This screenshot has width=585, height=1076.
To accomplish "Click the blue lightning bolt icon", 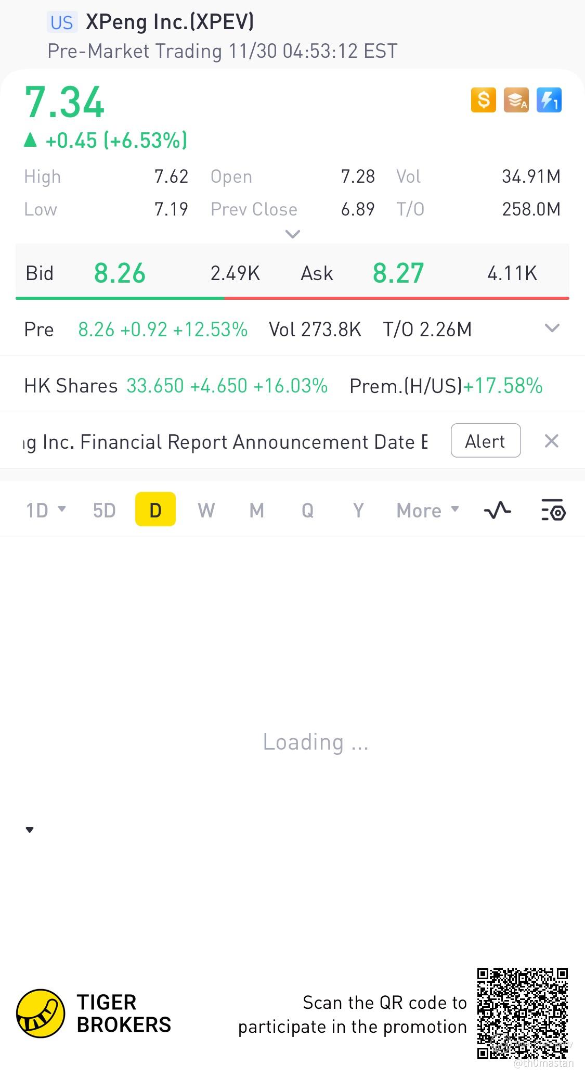I will pyautogui.click(x=549, y=100).
